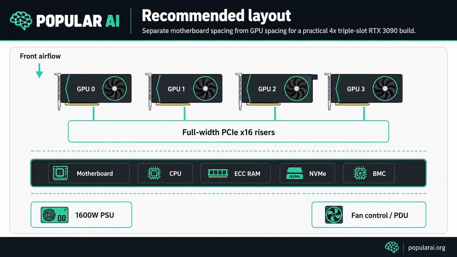
Task: Click the GPU 0 graphics card
Action: coord(93,91)
